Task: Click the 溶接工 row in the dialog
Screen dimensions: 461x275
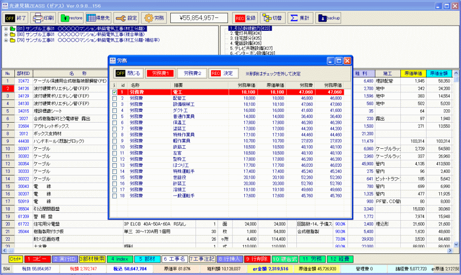Action: 230,190
